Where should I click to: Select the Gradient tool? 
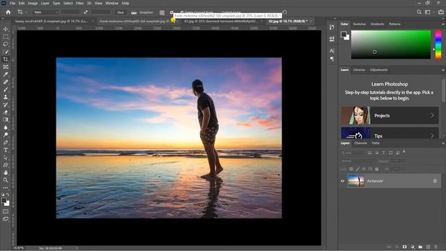(6, 119)
